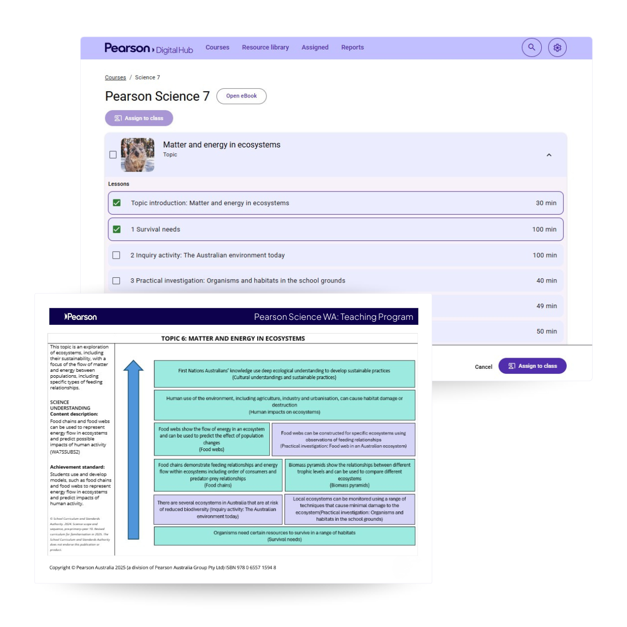
Task: Select the Matter and energy topic checkbox
Action: (113, 155)
